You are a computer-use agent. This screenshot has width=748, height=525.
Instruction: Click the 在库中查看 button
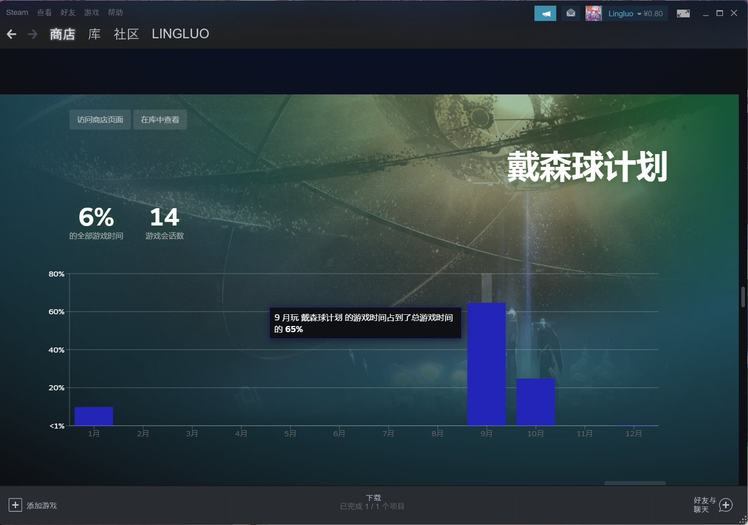(160, 119)
